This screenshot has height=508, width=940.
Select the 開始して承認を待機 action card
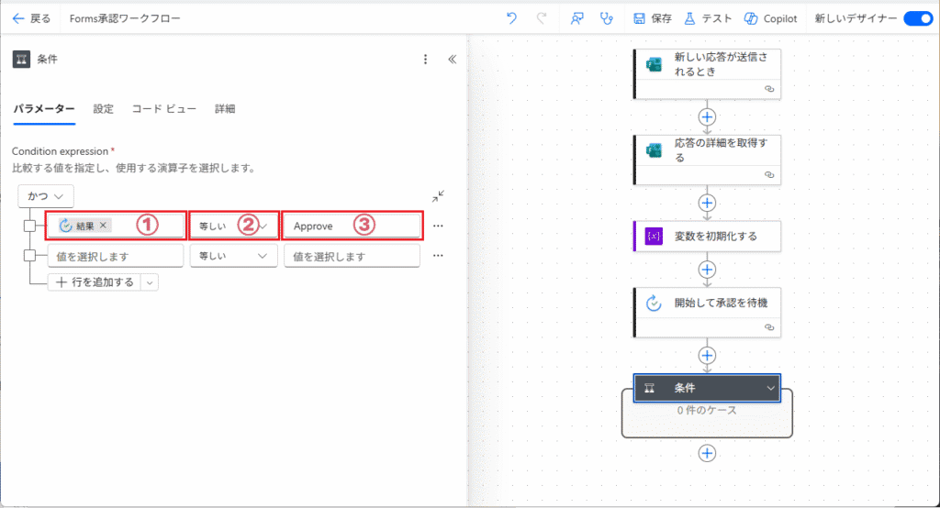708,312
